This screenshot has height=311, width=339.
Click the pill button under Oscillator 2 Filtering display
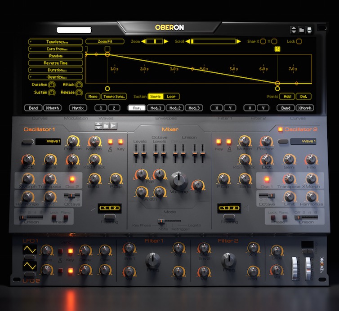[229, 216]
